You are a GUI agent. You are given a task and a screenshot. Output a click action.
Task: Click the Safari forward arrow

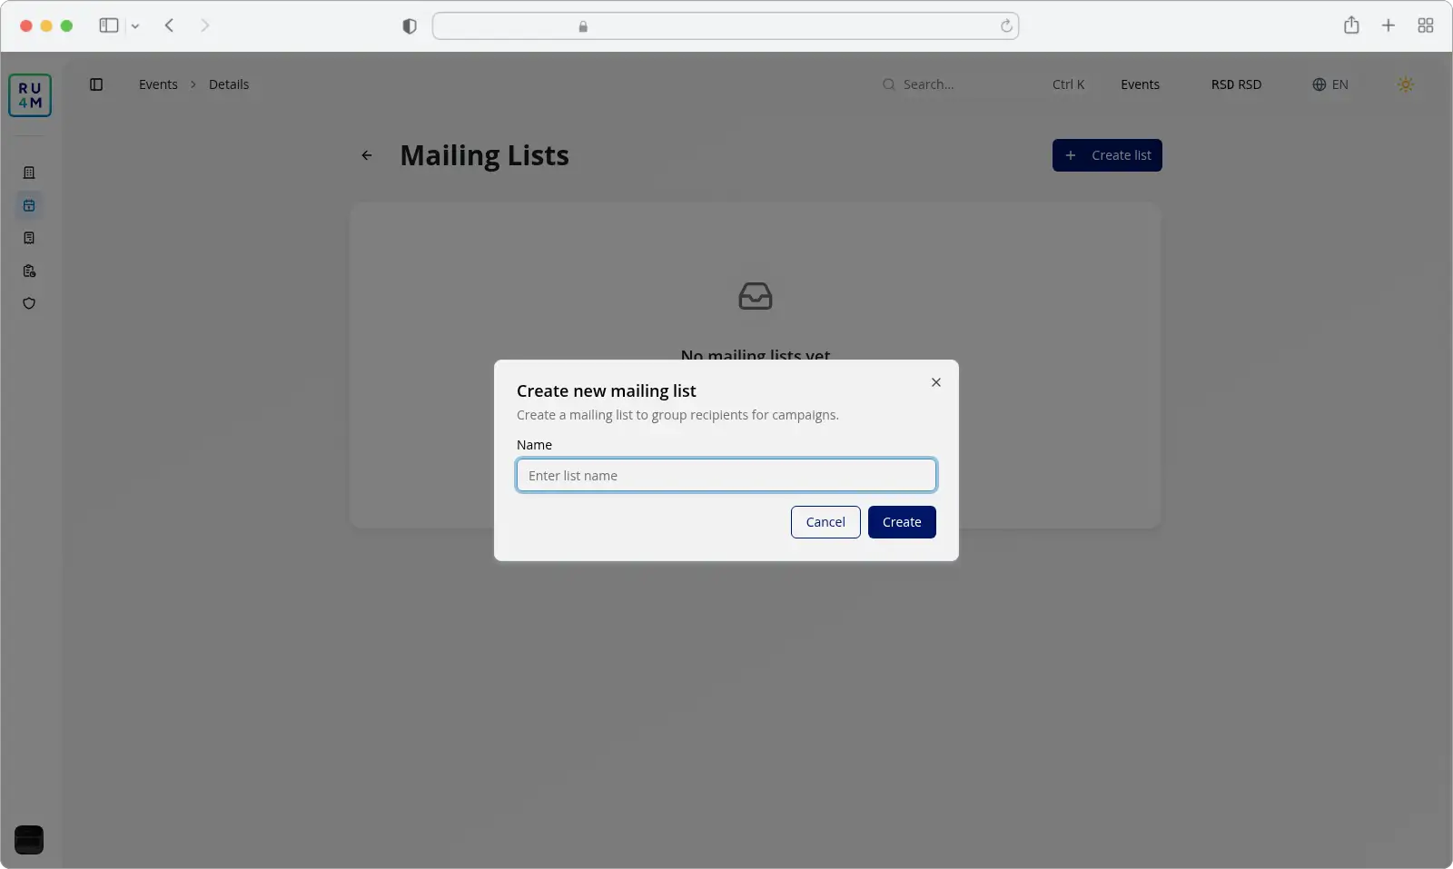pyautogui.click(x=205, y=25)
